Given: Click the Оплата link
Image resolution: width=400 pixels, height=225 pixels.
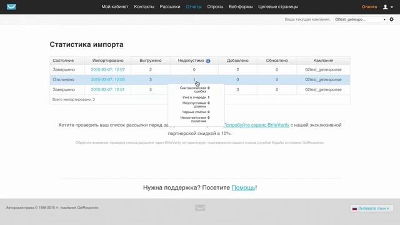Looking at the screenshot, I should [x=369, y=7].
